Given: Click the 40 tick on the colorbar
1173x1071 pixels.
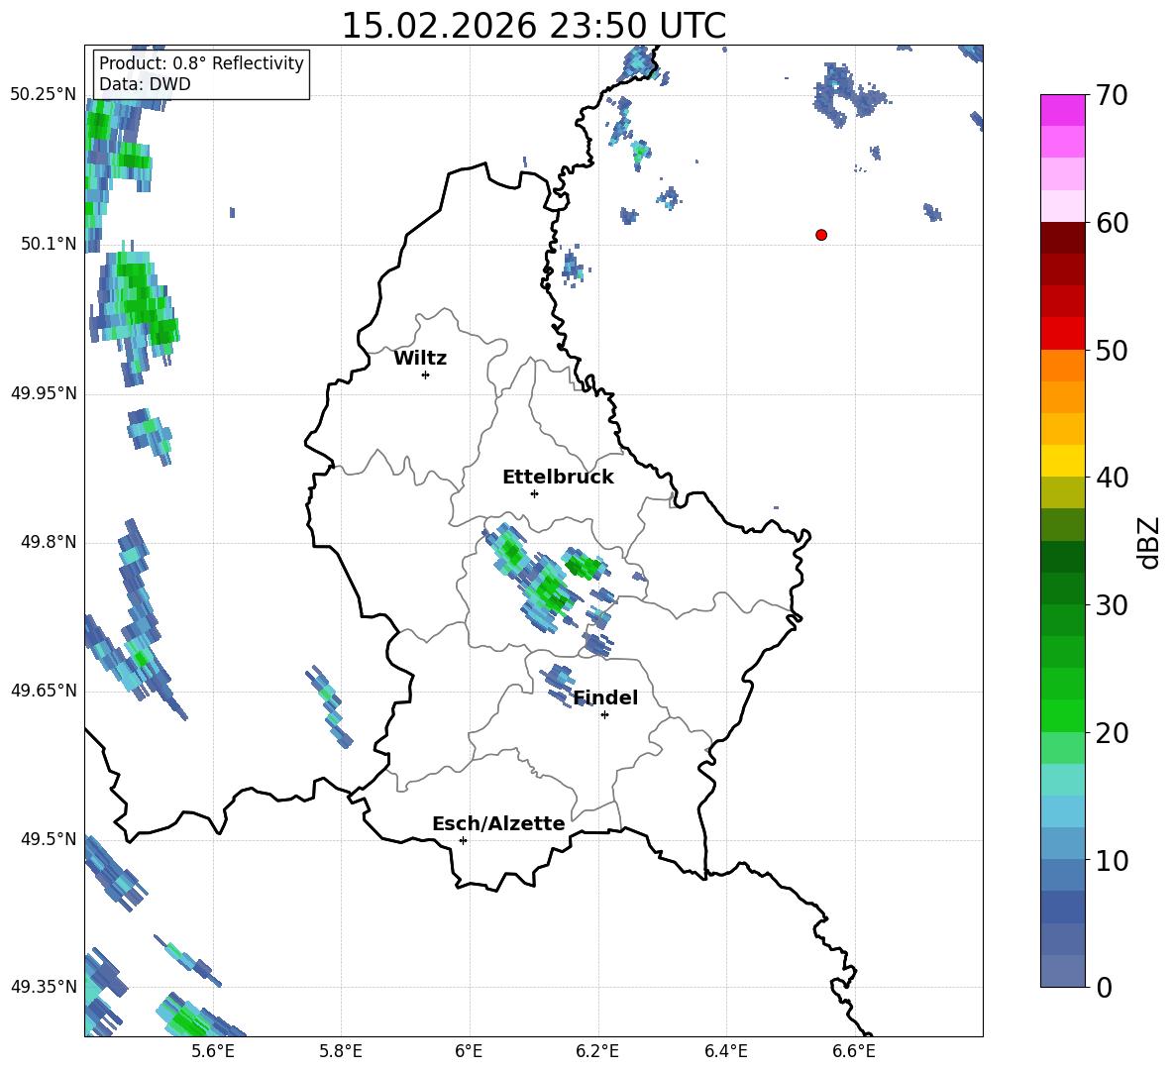Looking at the screenshot, I should coord(1111,478).
